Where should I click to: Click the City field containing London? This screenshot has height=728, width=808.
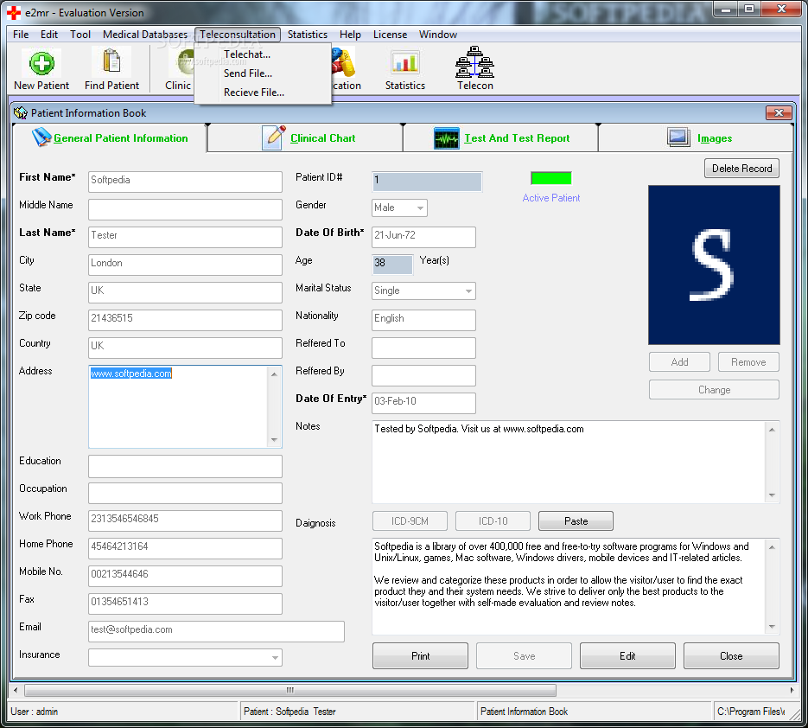tap(185, 265)
